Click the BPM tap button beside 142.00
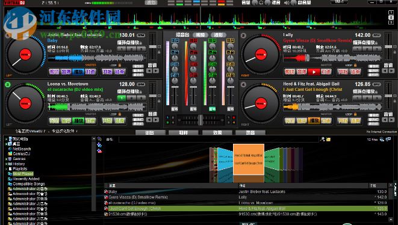398x225 pixels. coord(377,35)
